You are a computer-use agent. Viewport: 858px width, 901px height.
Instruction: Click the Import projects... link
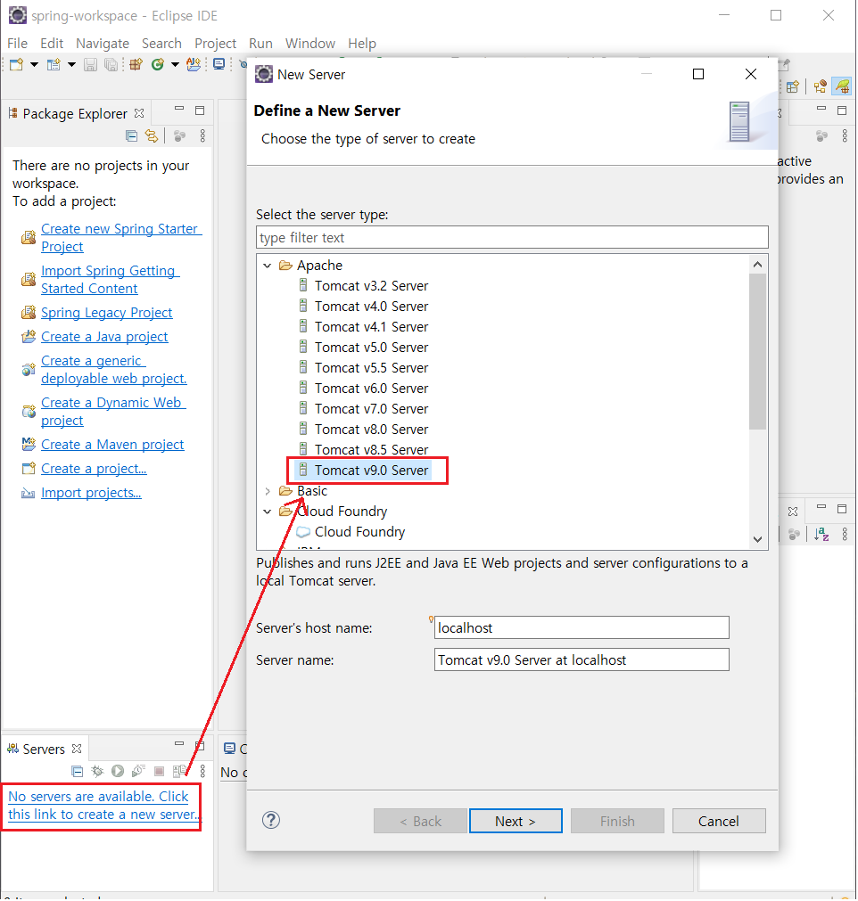91,493
